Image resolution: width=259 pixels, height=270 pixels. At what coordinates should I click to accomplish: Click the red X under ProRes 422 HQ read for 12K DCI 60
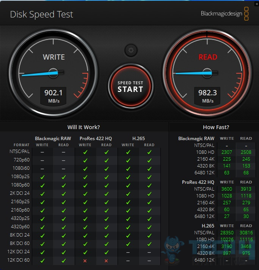[106, 261]
